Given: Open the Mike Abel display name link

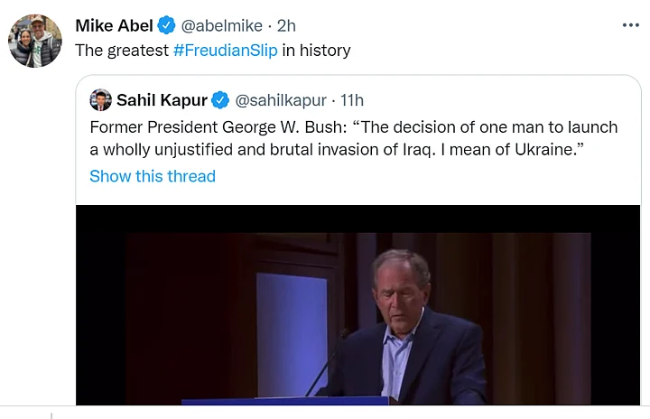Looking at the screenshot, I should [113, 25].
